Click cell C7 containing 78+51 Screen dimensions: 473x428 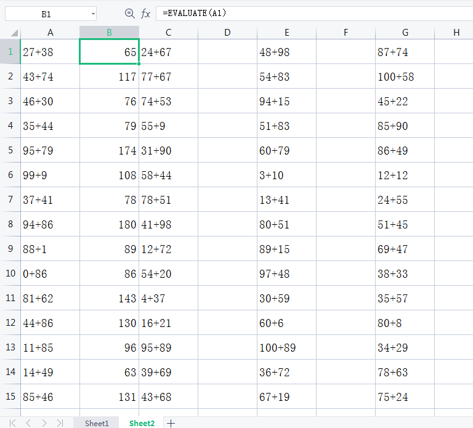tap(168, 200)
